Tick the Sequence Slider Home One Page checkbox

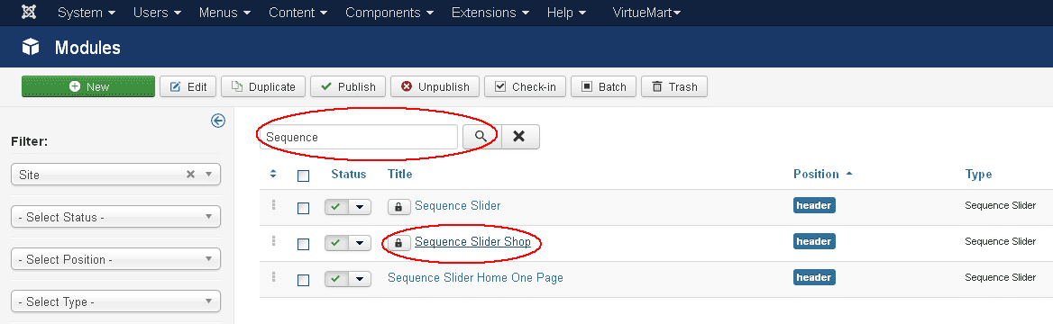(304, 279)
